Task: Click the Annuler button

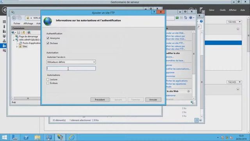Action: 153,99
